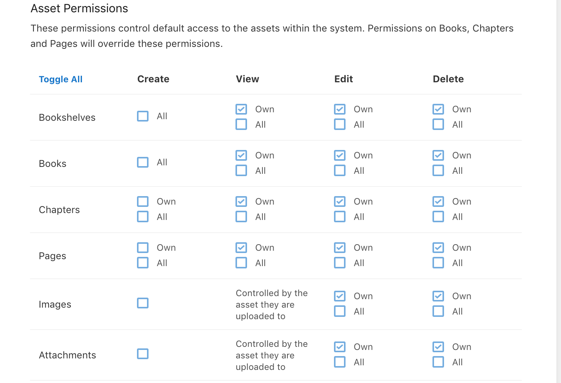561x383 pixels.
Task: Uncheck Edit Own for Chapters
Action: [x=339, y=201]
